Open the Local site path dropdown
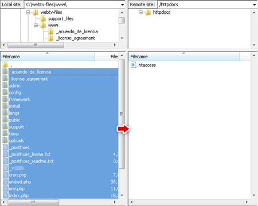The image size is (258, 206). [122, 5]
